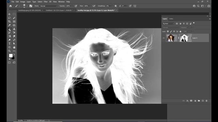This screenshot has height=122, width=218.
Task: Open brush tool preset picker arrow
Action: 19,6
